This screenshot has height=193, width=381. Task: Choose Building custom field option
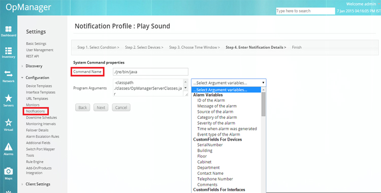pos(205,150)
